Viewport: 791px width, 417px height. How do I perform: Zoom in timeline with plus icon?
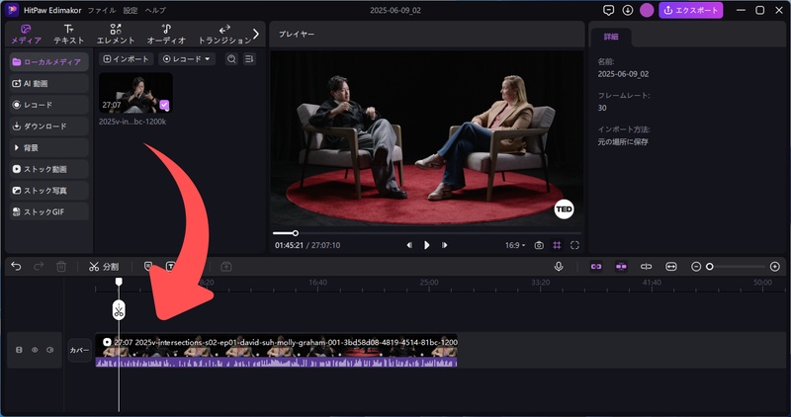(x=775, y=266)
